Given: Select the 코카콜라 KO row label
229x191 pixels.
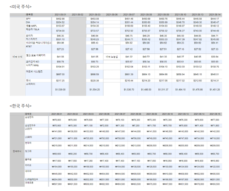Looking at the screenshot, I should tap(32, 62).
